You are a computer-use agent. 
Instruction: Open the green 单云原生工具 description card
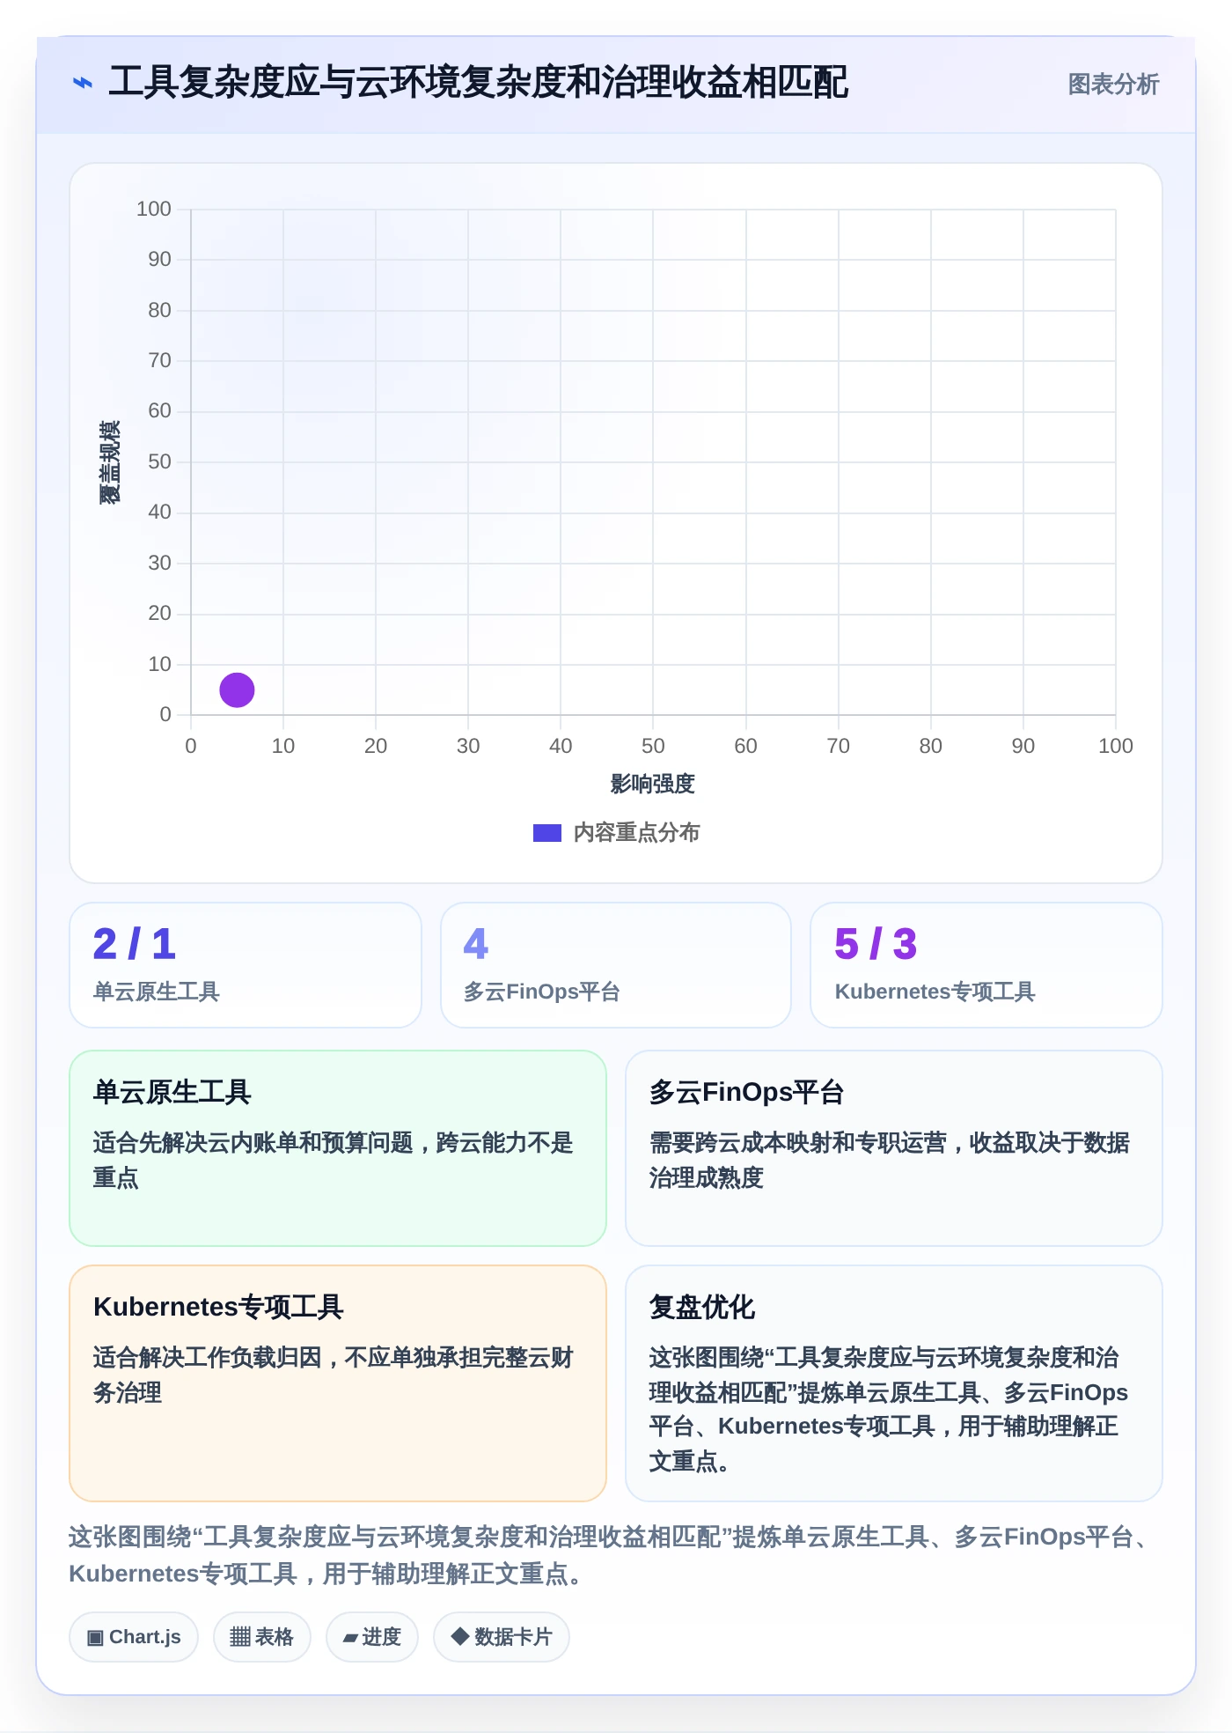338,1148
